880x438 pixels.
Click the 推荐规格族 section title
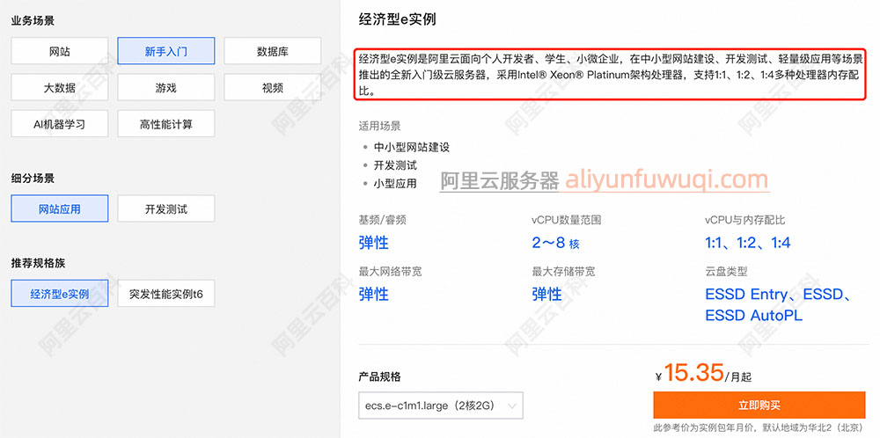(x=38, y=263)
